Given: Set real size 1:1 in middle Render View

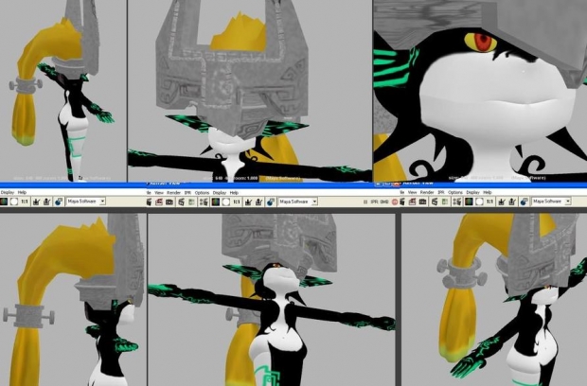Looking at the screenshot, I should point(237,202).
